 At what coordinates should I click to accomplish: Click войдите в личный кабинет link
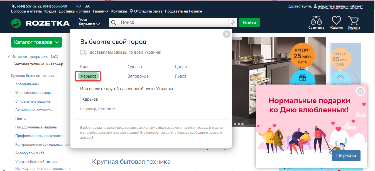pyautogui.click(x=340, y=6)
